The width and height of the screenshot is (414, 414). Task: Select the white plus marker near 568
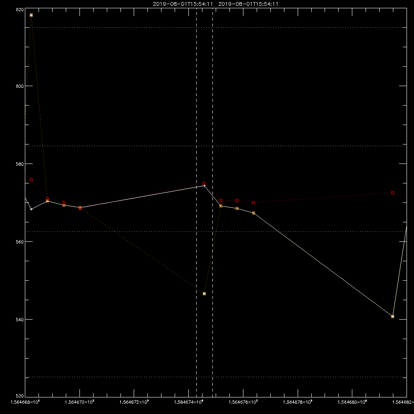click(x=31, y=209)
